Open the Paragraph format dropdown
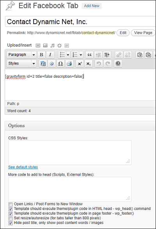This screenshot has height=229, width=156. point(21,55)
